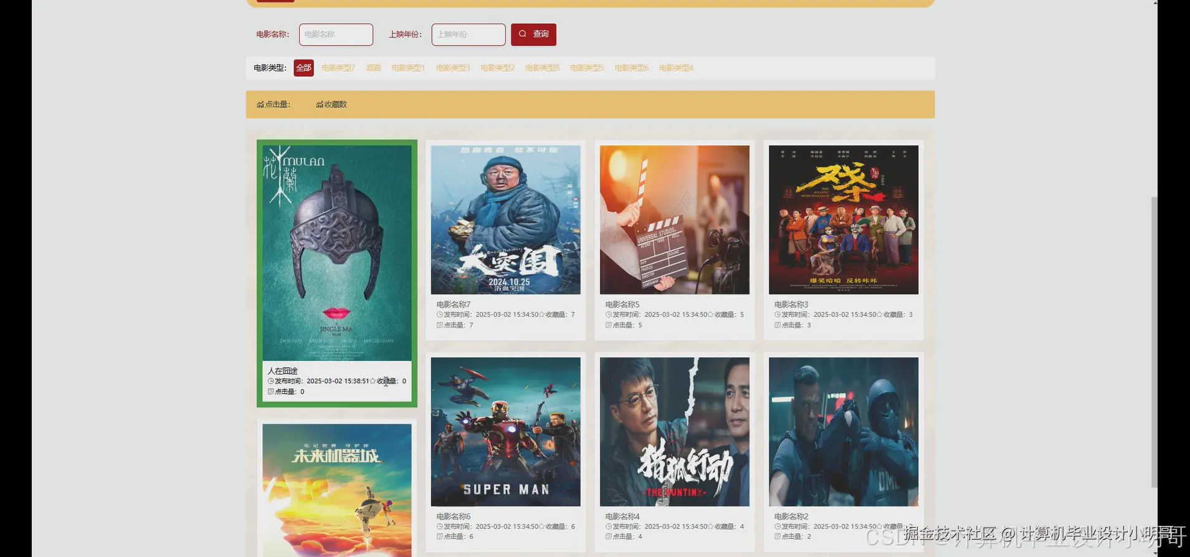Click the star 收藏量 icon on 电影名称4 card
This screenshot has width=1190, height=557.
[x=710, y=526]
